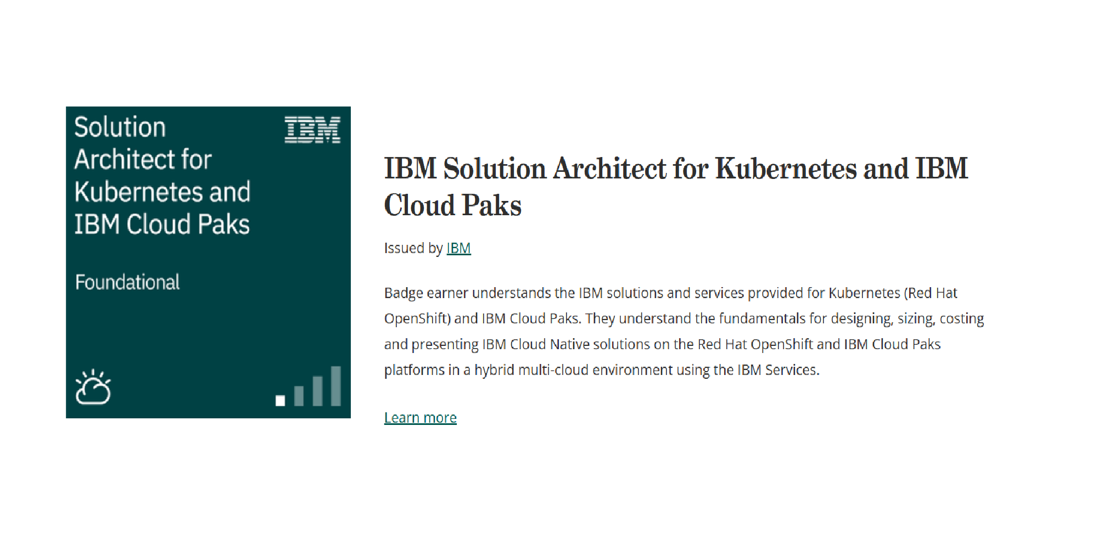Click the "Solution" word atop the badge
This screenshot has height=549, width=1098.
pos(120,127)
